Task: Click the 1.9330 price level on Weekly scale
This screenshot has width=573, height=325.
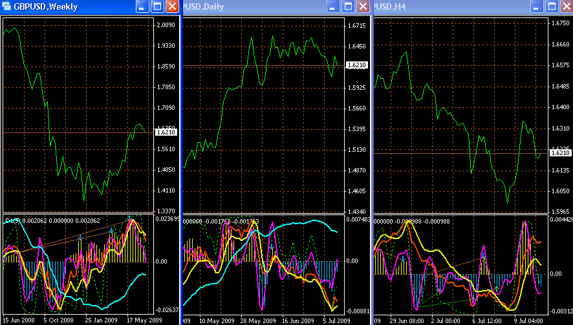Action: click(166, 46)
